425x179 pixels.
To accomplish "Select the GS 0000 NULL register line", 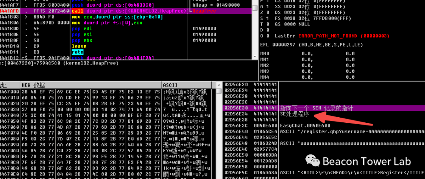I will click(292, 24).
